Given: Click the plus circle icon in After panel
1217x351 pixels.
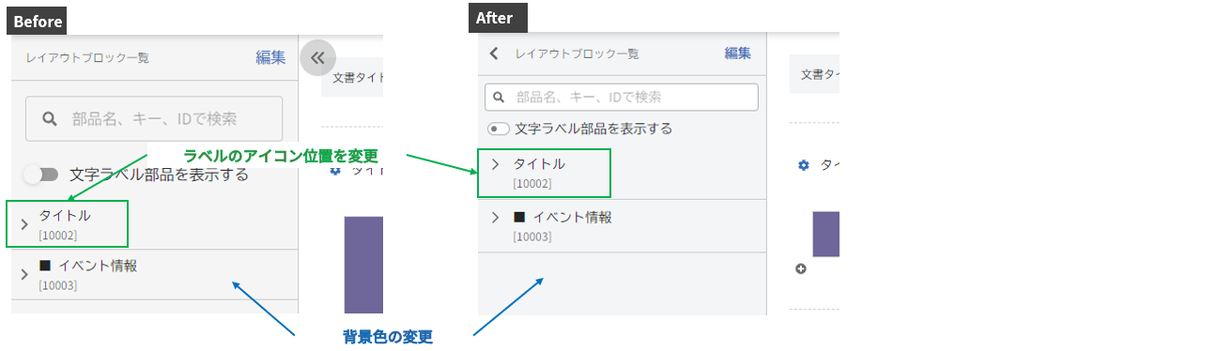Looking at the screenshot, I should [801, 269].
